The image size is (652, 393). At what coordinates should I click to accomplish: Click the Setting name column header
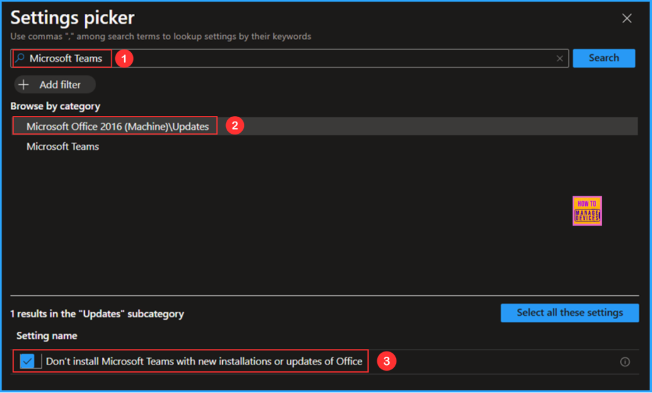(x=46, y=336)
